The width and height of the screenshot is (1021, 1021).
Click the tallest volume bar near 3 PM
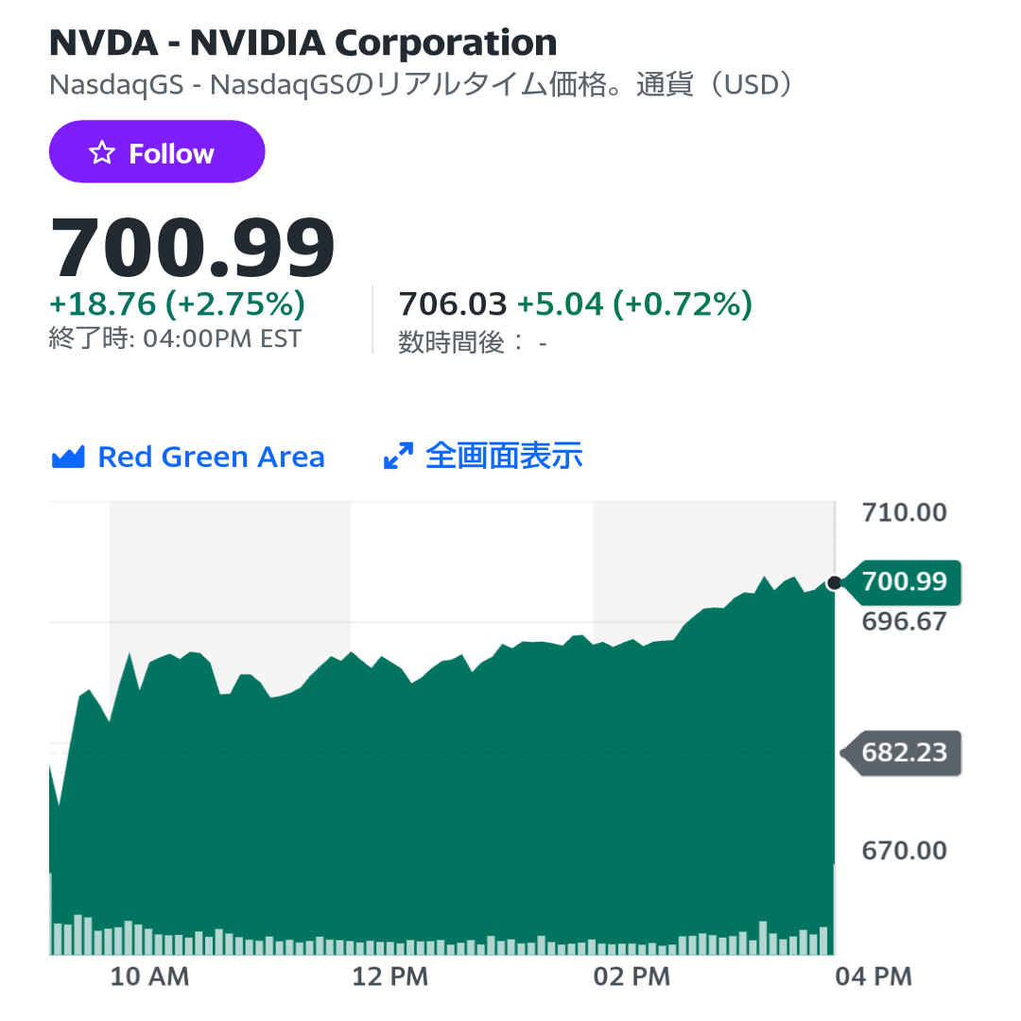763,939
